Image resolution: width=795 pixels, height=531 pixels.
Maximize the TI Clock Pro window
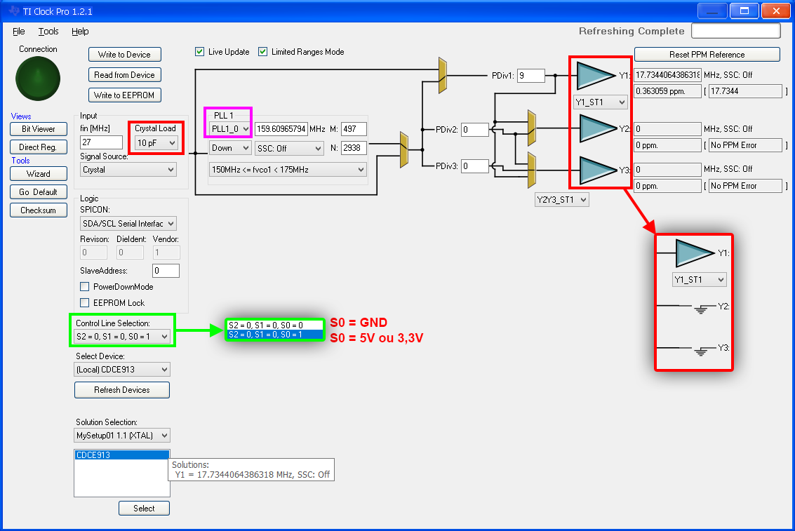pyautogui.click(x=744, y=11)
